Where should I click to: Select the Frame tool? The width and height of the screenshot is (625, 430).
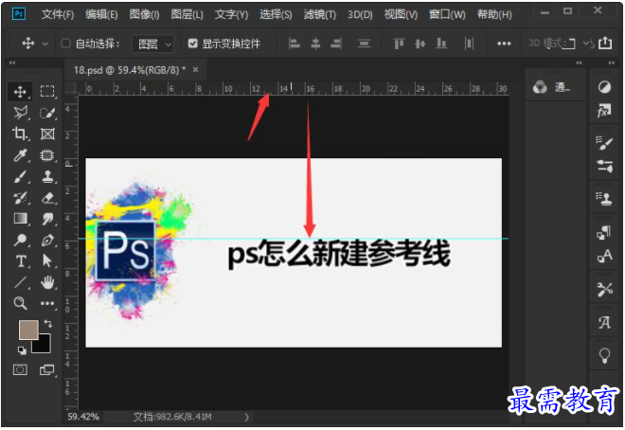[x=47, y=134]
